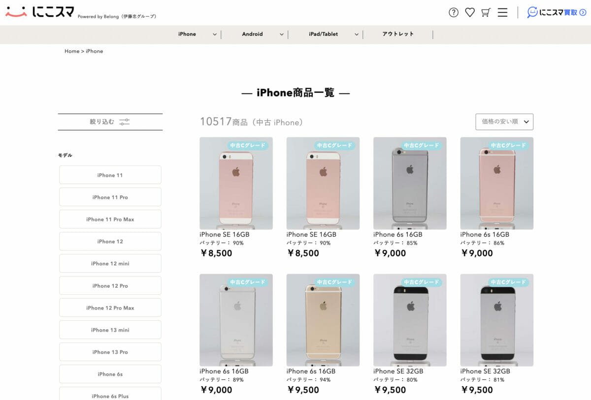This screenshot has height=400, width=591.
Task: Filter by iPhone 11 model
Action: tap(110, 175)
